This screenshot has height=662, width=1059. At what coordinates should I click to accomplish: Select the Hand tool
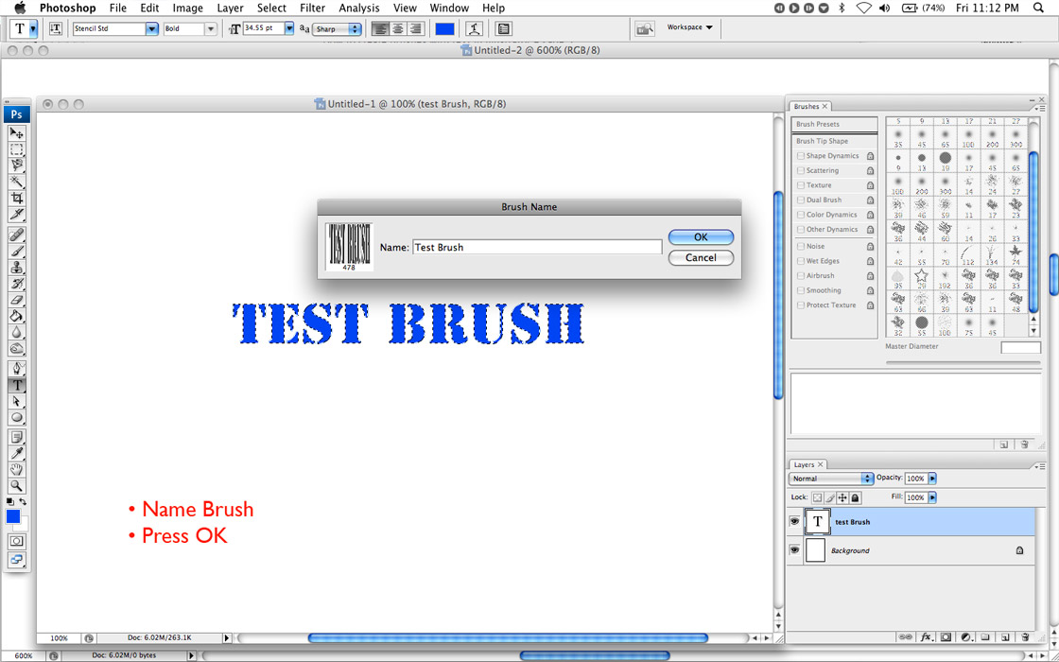pos(17,469)
